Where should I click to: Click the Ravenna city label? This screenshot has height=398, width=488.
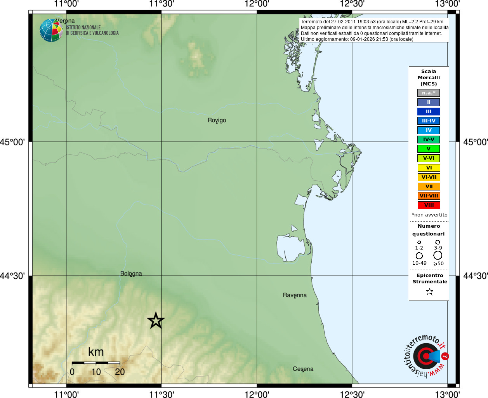[295, 295]
